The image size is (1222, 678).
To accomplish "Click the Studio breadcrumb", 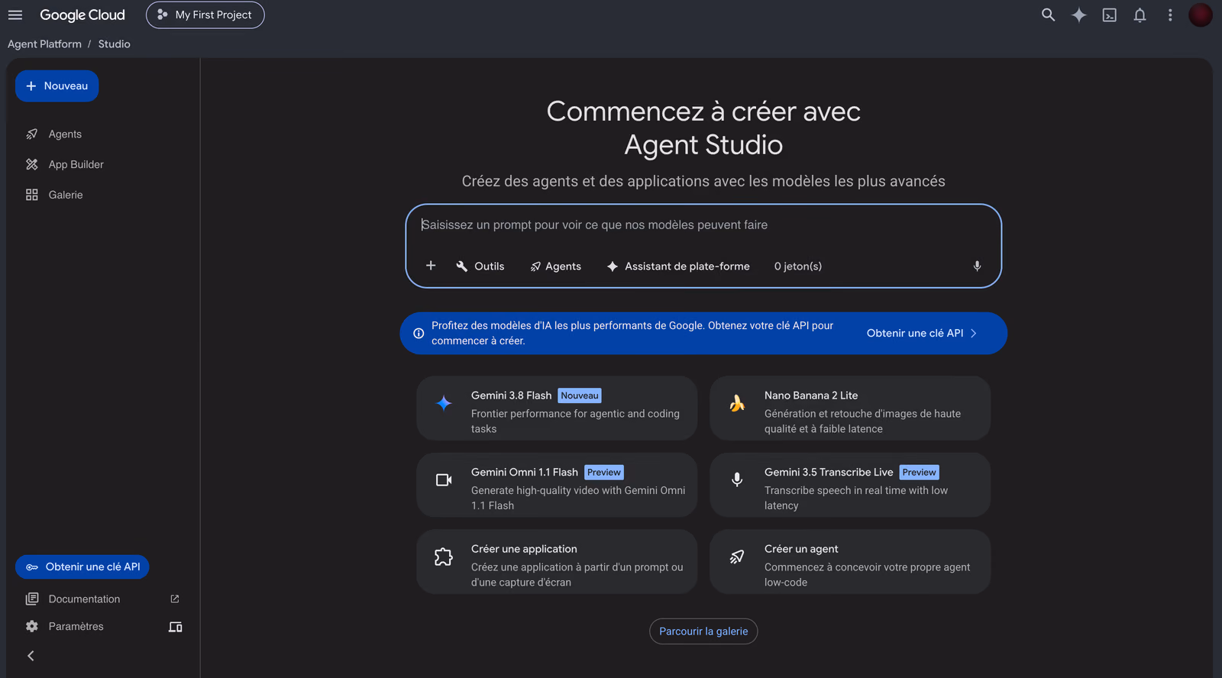I will coord(114,44).
